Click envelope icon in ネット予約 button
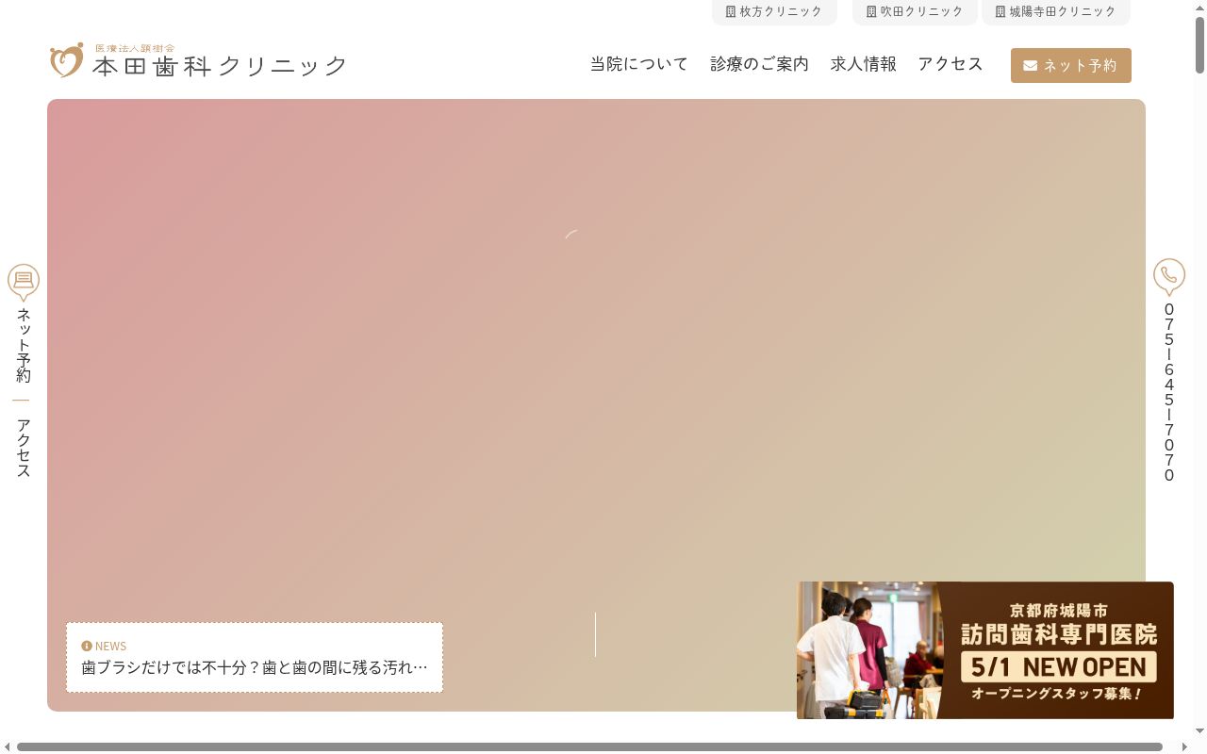Screen dimensions: 1207x754 [x=1031, y=66]
